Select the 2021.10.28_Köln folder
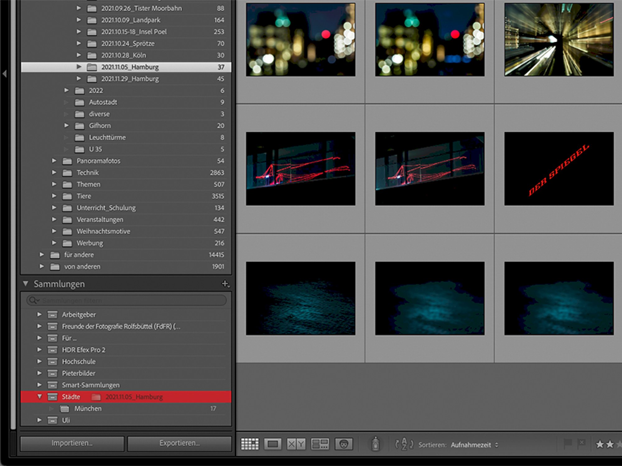622x466 pixels. [x=126, y=55]
